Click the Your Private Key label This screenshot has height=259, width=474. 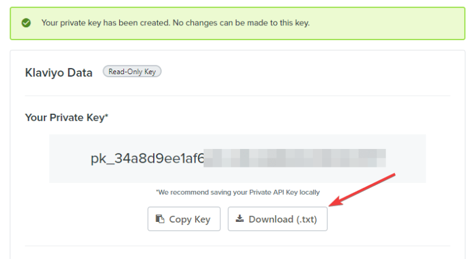coord(64,117)
